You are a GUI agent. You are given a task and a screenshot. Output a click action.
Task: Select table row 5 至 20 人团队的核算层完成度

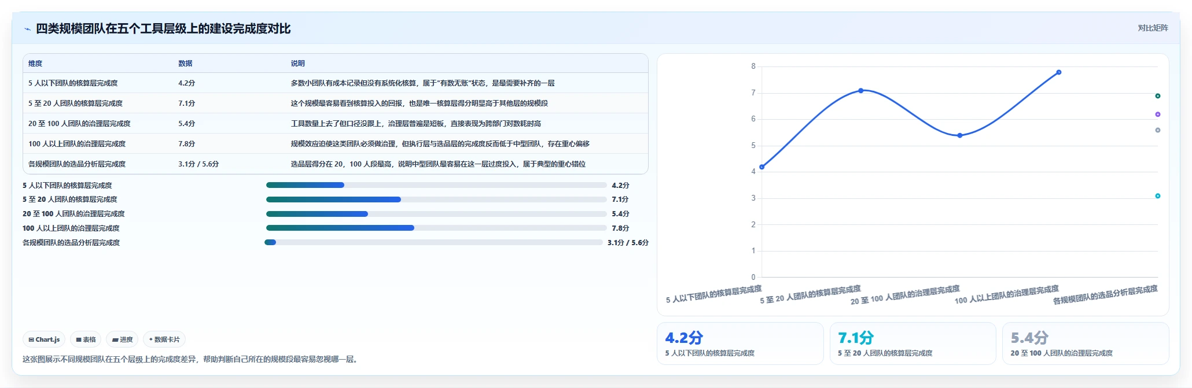coord(336,104)
